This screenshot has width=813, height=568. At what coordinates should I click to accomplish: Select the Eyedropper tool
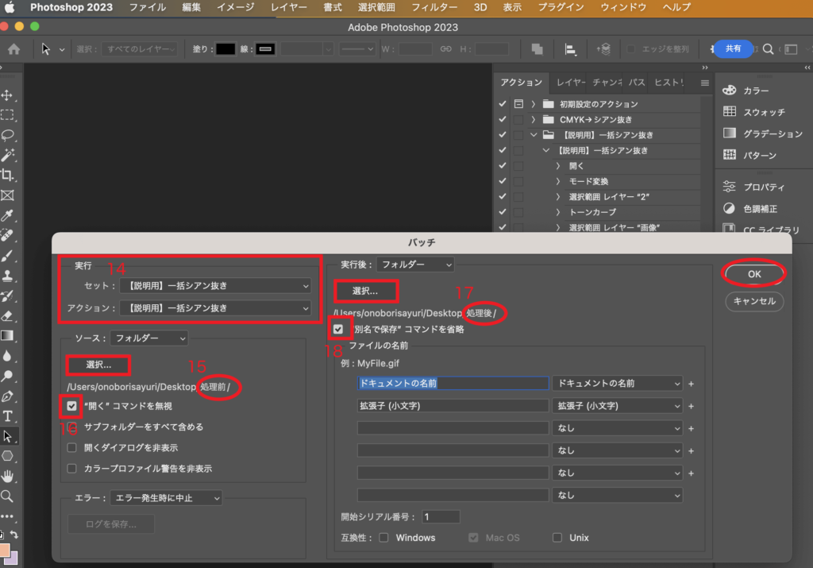pos(7,215)
